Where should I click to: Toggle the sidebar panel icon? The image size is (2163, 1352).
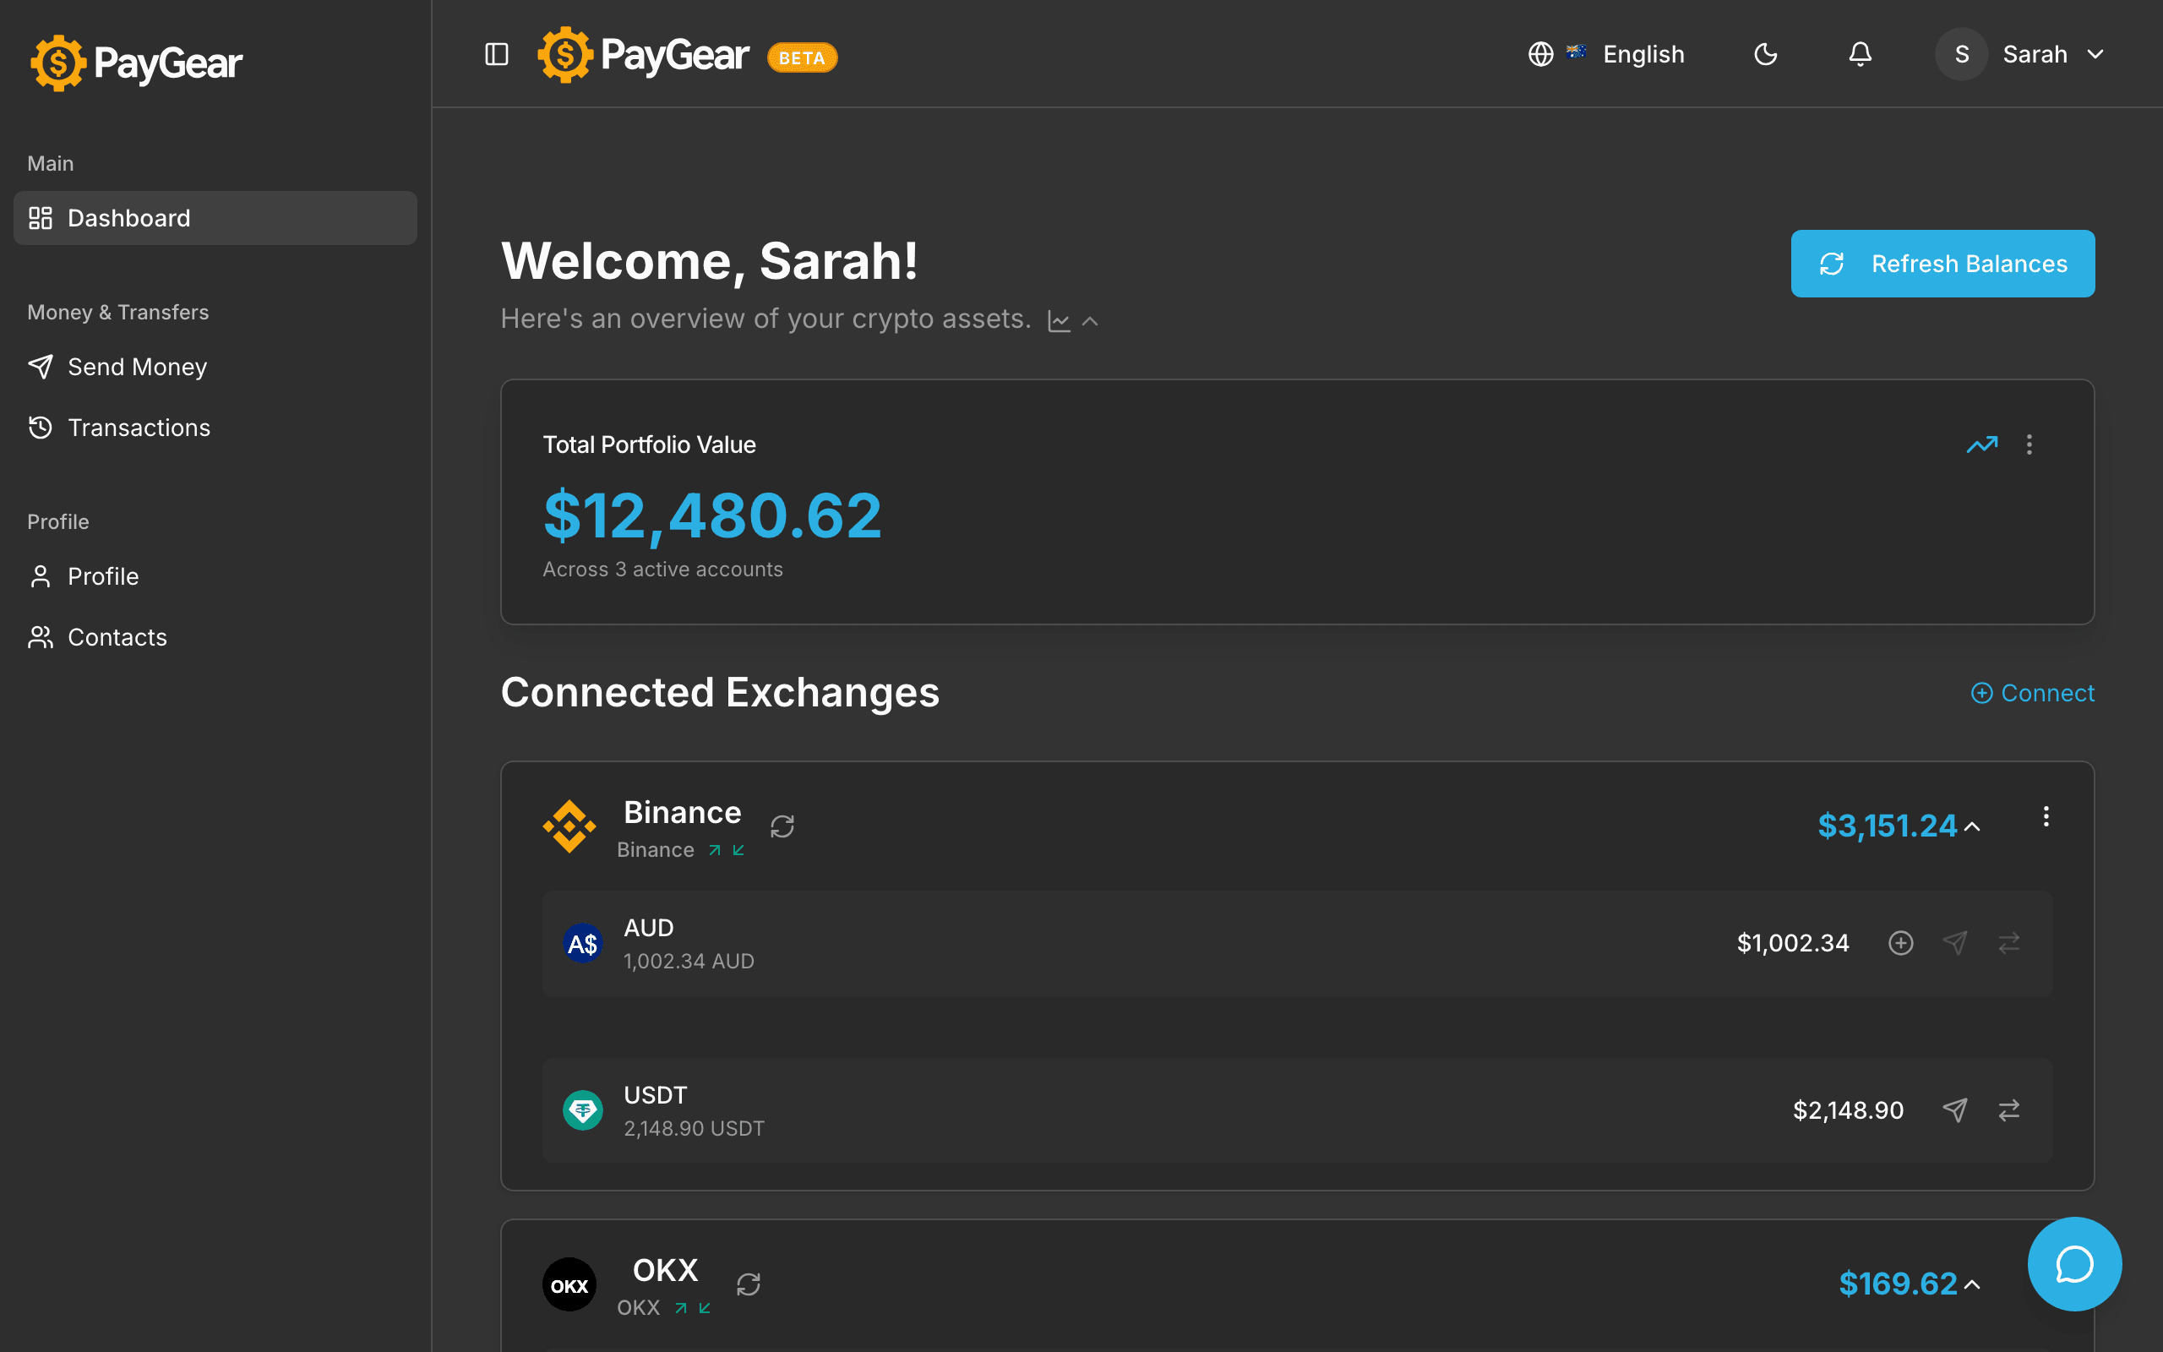(x=497, y=55)
